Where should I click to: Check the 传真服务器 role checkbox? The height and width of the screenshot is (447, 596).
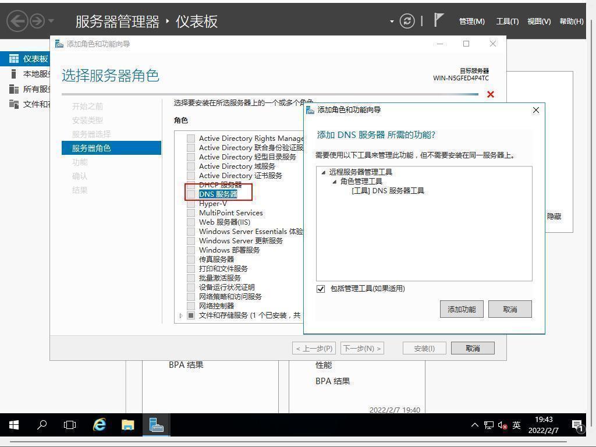pyautogui.click(x=191, y=259)
